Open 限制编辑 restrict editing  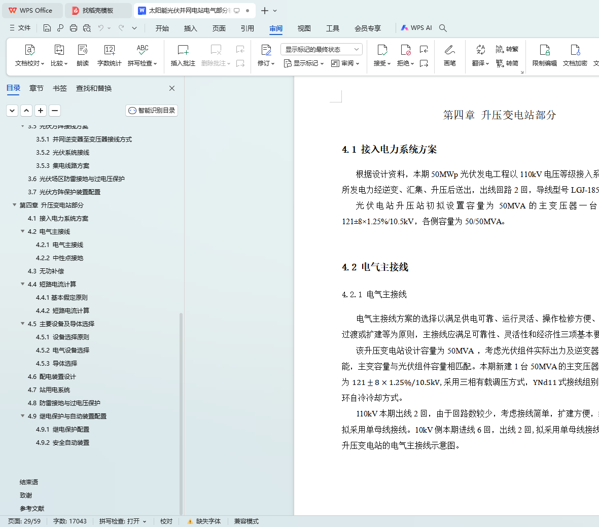[544, 56]
